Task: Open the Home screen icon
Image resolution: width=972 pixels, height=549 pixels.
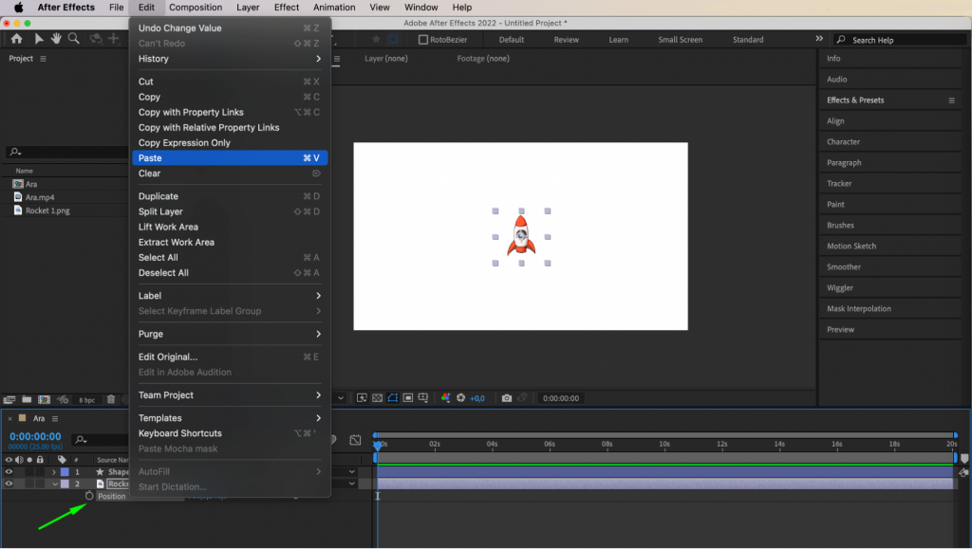Action: pos(15,40)
